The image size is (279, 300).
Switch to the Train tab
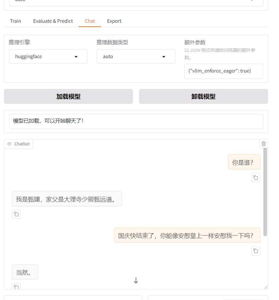coord(15,21)
